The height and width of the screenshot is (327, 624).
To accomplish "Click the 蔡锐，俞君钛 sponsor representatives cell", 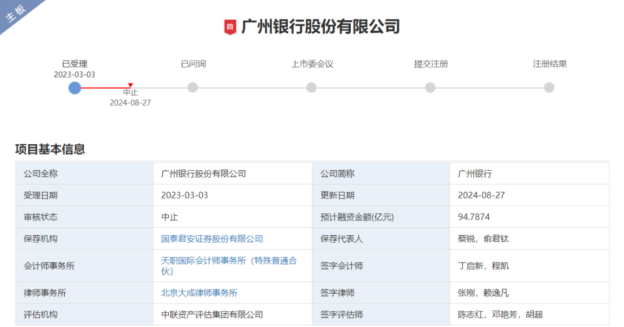I will [483, 239].
